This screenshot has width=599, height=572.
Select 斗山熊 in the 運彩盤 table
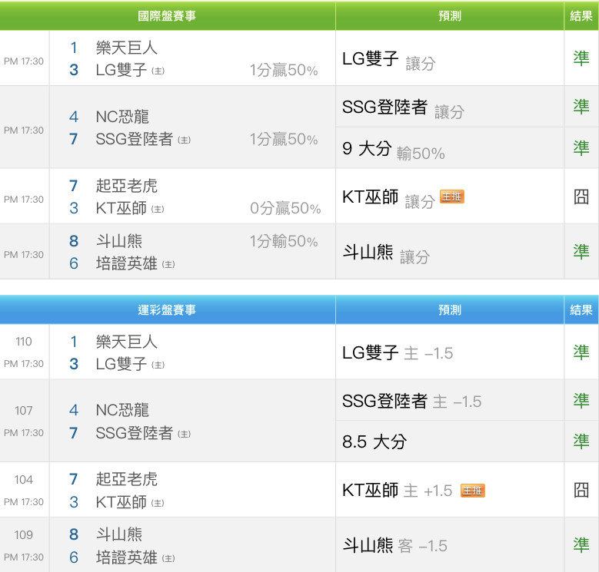[119, 534]
